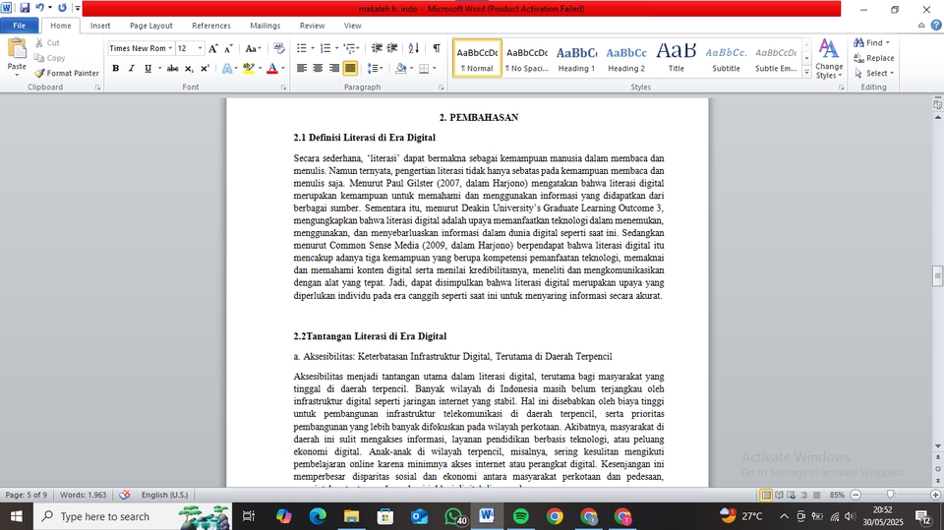Open Spotify from the taskbar
Image resolution: width=944 pixels, height=530 pixels.
[x=521, y=516]
